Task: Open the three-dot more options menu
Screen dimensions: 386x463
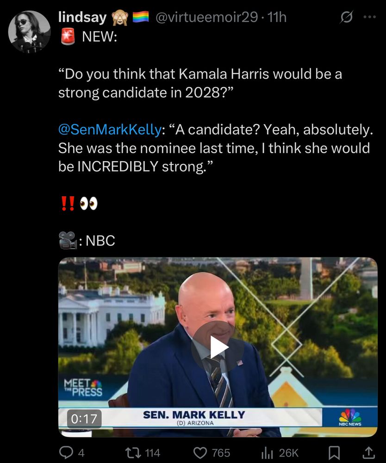Action: point(370,17)
